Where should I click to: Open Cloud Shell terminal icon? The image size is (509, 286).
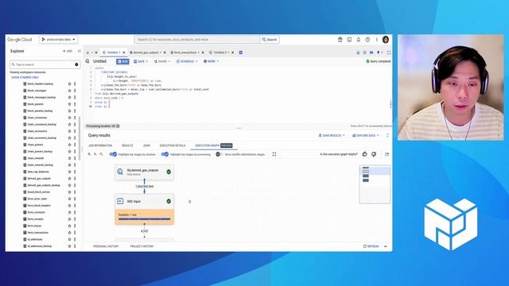[x=349, y=40]
